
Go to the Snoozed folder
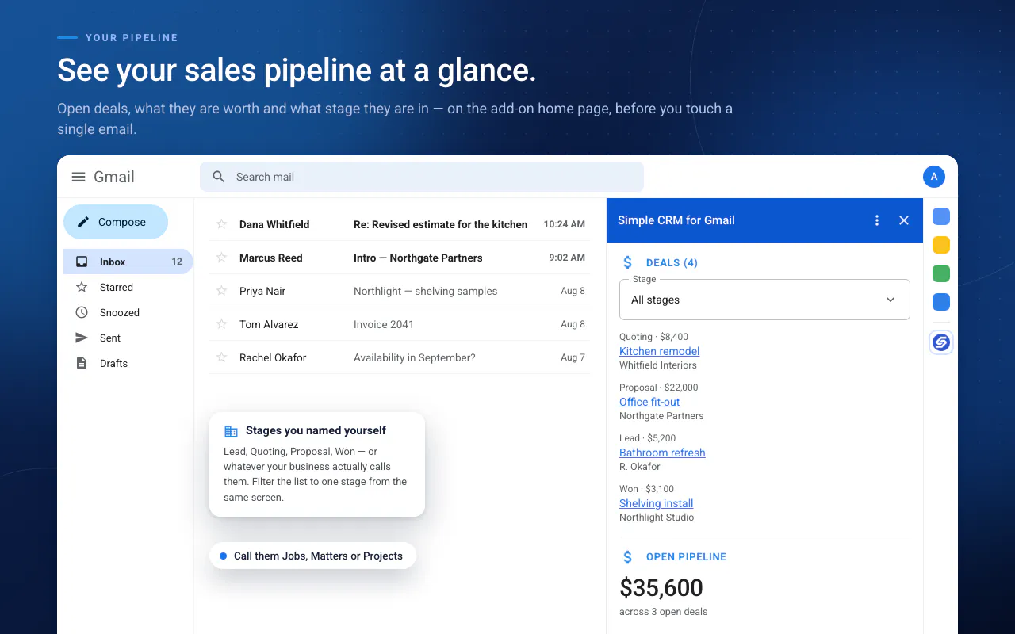(x=128, y=312)
